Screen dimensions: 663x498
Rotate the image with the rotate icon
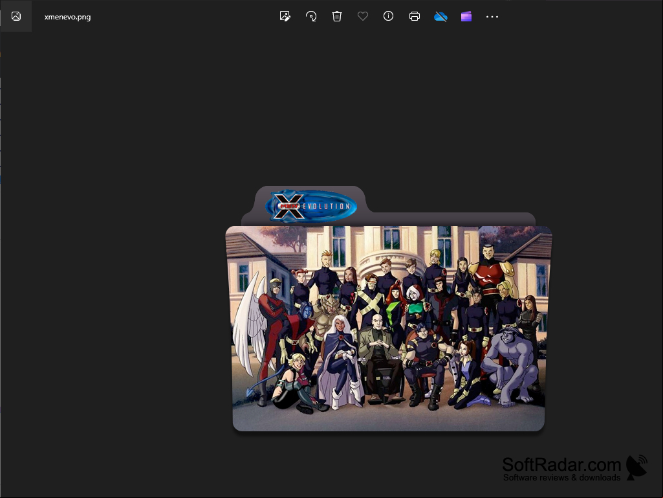311,17
